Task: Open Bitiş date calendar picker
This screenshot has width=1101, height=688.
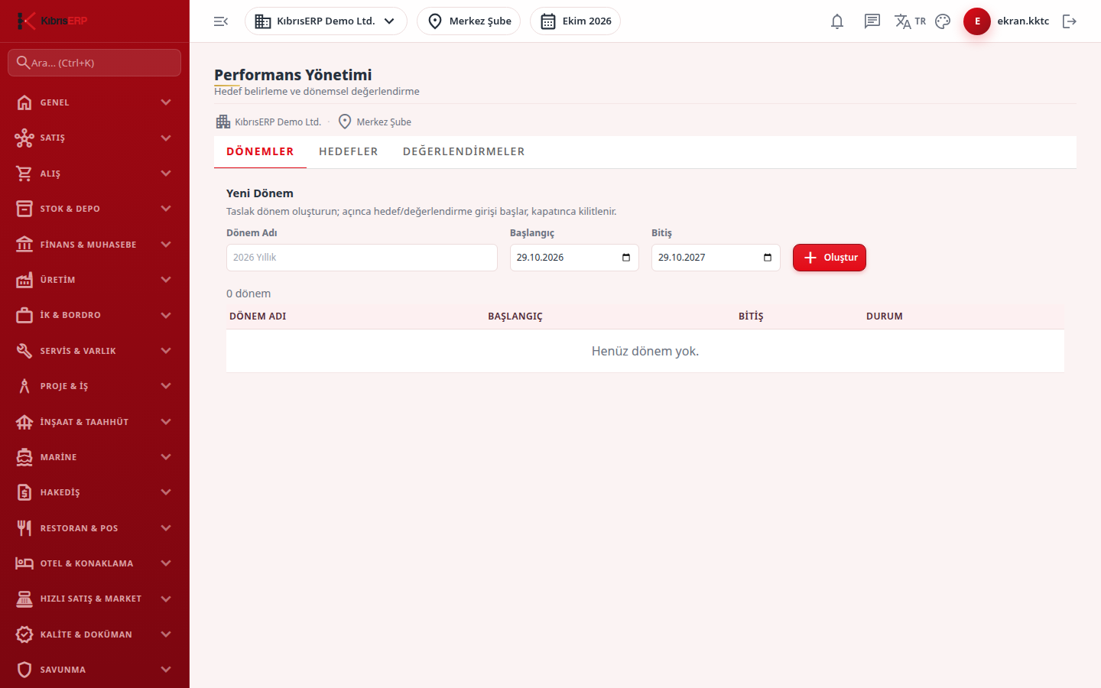Action: [768, 258]
